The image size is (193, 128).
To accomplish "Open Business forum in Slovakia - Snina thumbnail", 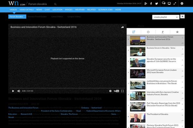I will [x=138, y=52].
